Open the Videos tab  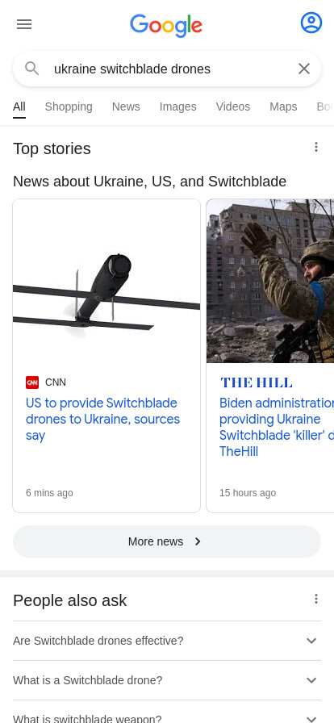point(233,107)
